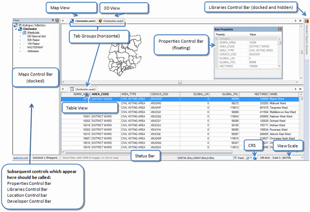Click the AREA_CODE column header
This screenshot has height=212, width=310.
tap(100, 94)
